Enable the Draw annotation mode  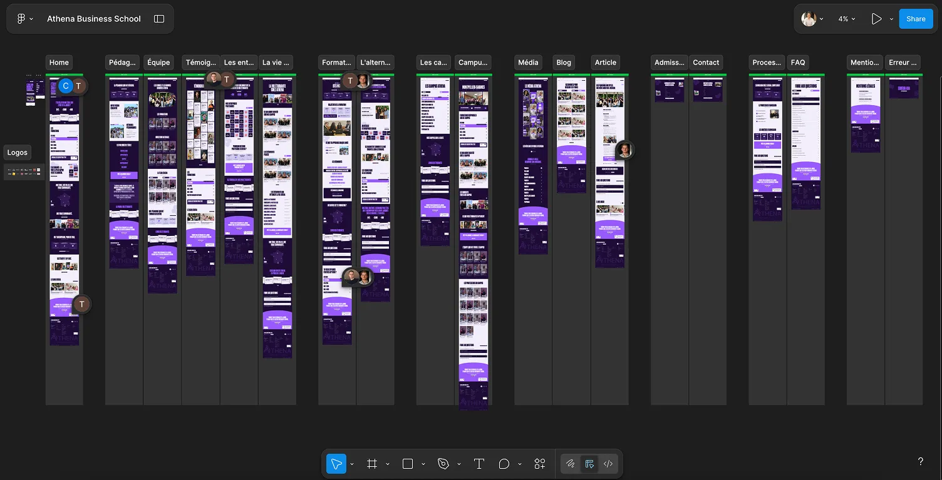pyautogui.click(x=571, y=464)
